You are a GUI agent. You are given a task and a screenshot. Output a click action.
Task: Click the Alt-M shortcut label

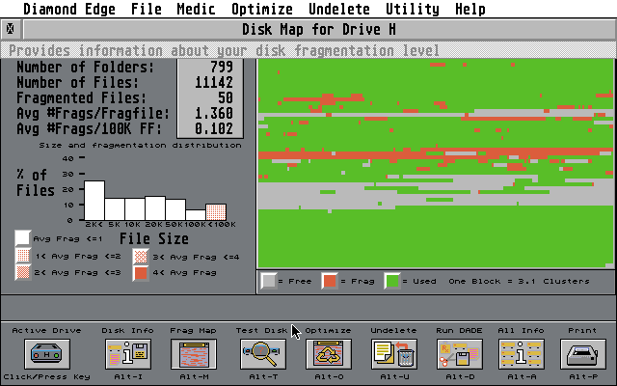tap(194, 377)
